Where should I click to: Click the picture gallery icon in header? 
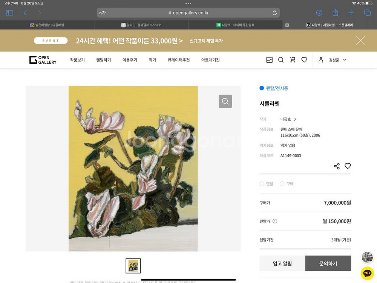click(x=269, y=60)
